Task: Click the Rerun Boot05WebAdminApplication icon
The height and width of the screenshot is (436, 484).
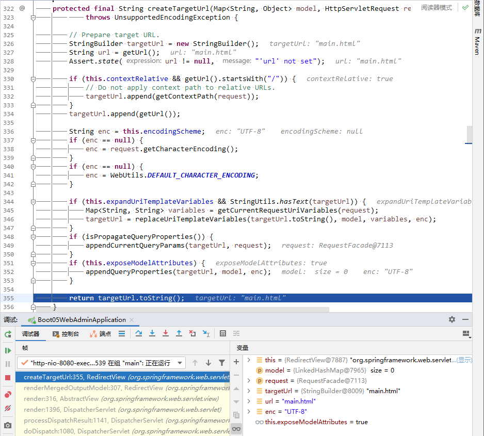Action: coord(8,334)
